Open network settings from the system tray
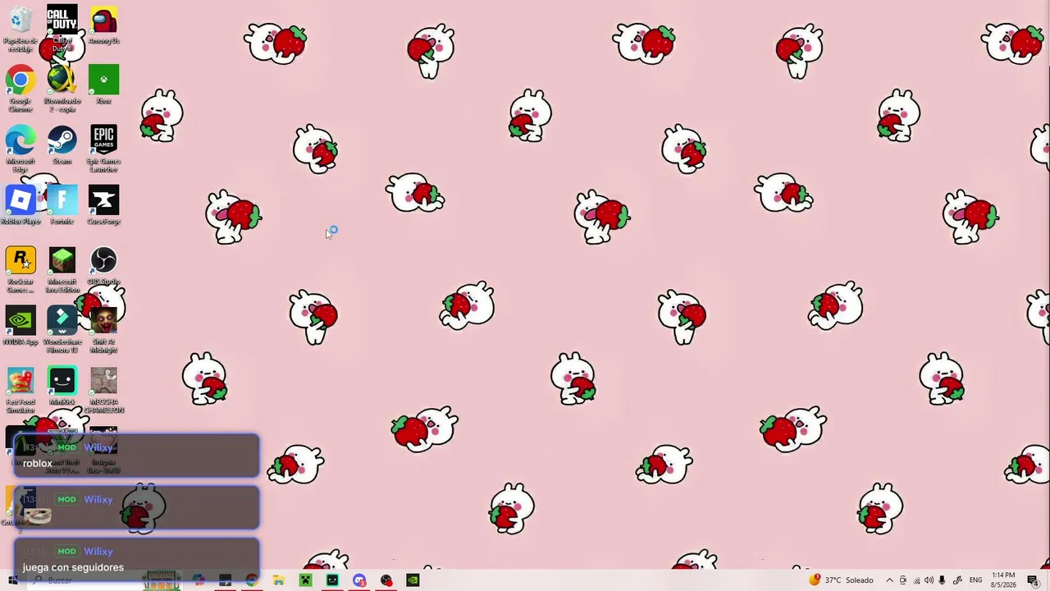The height and width of the screenshot is (591, 1050). pos(916,580)
